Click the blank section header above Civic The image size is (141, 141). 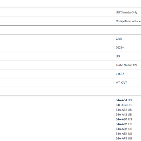click(x=70, y=30)
